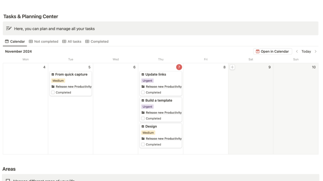Tick Completed checkbox for Design task
Image resolution: width=323 pixels, height=181 pixels.
click(143, 144)
